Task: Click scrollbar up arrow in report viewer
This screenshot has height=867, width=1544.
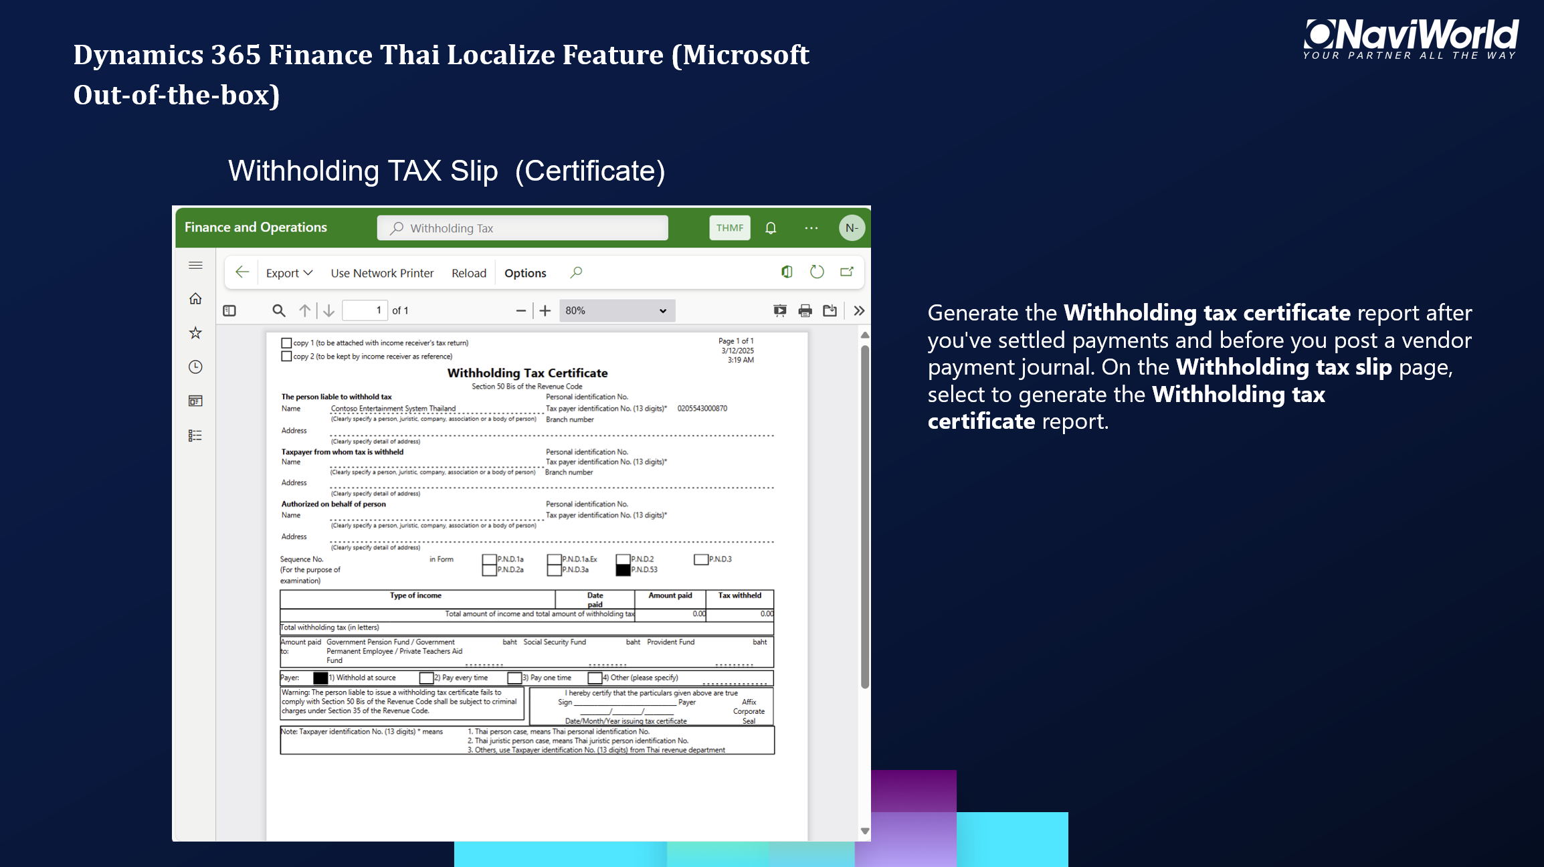Action: [x=865, y=335]
